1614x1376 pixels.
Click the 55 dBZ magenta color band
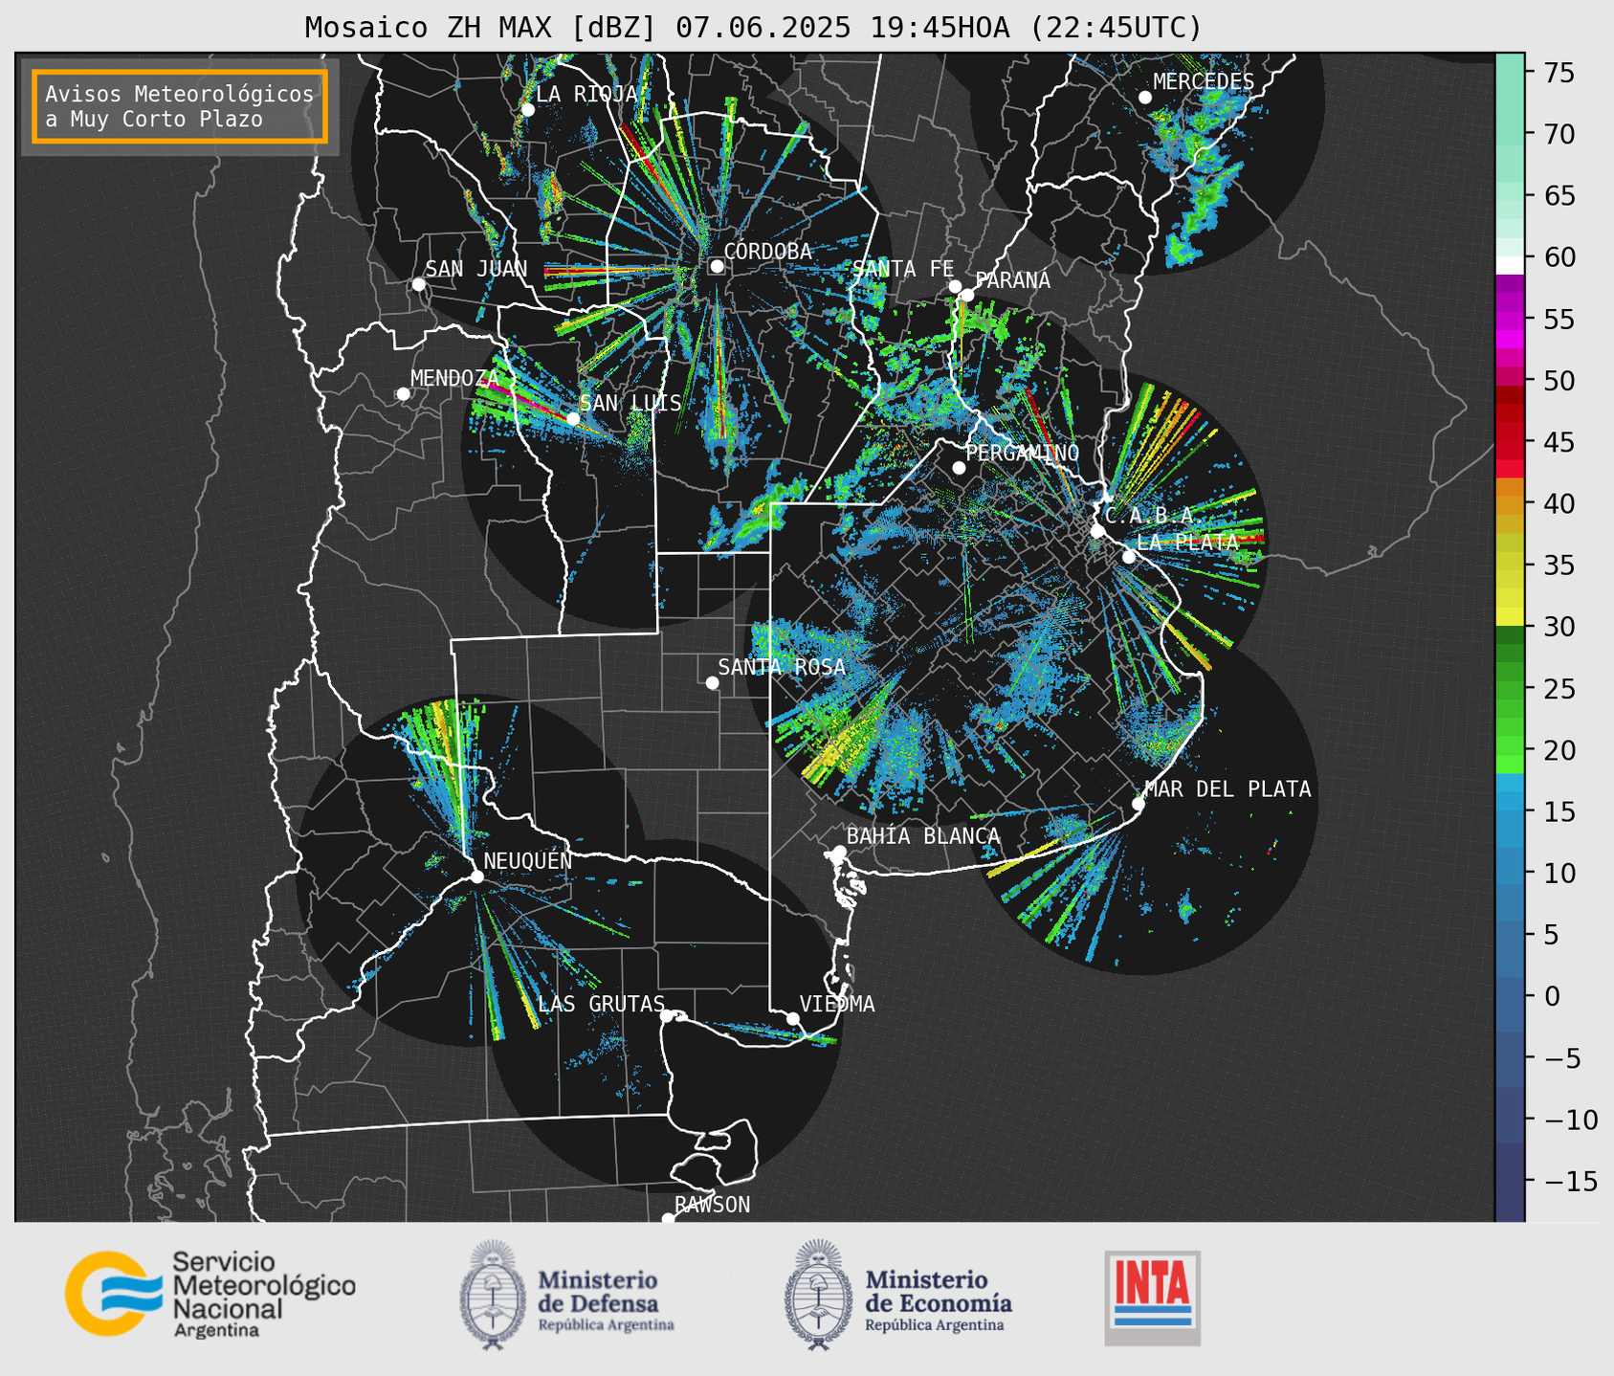pos(1509,321)
